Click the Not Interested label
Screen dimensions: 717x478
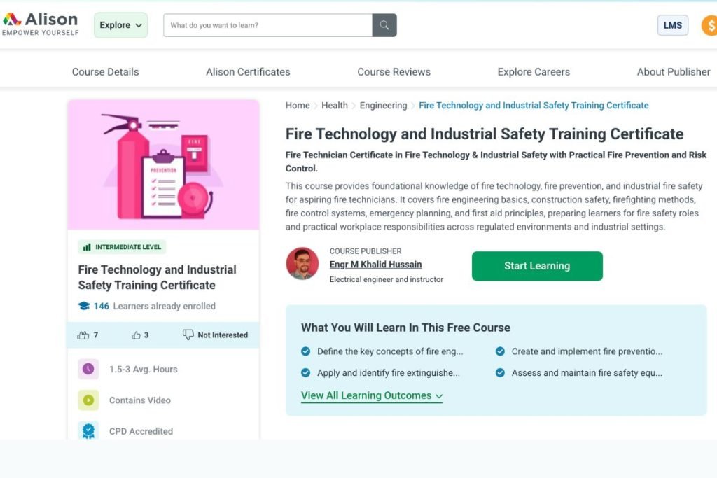click(223, 335)
